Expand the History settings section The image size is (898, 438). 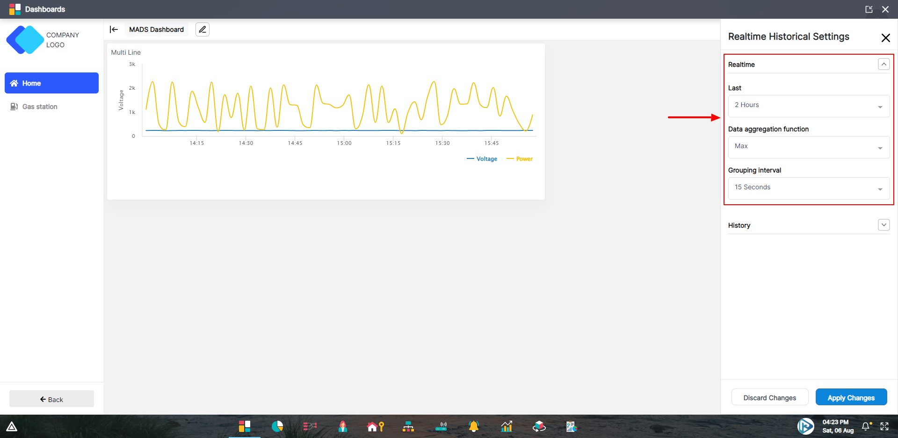click(x=884, y=225)
